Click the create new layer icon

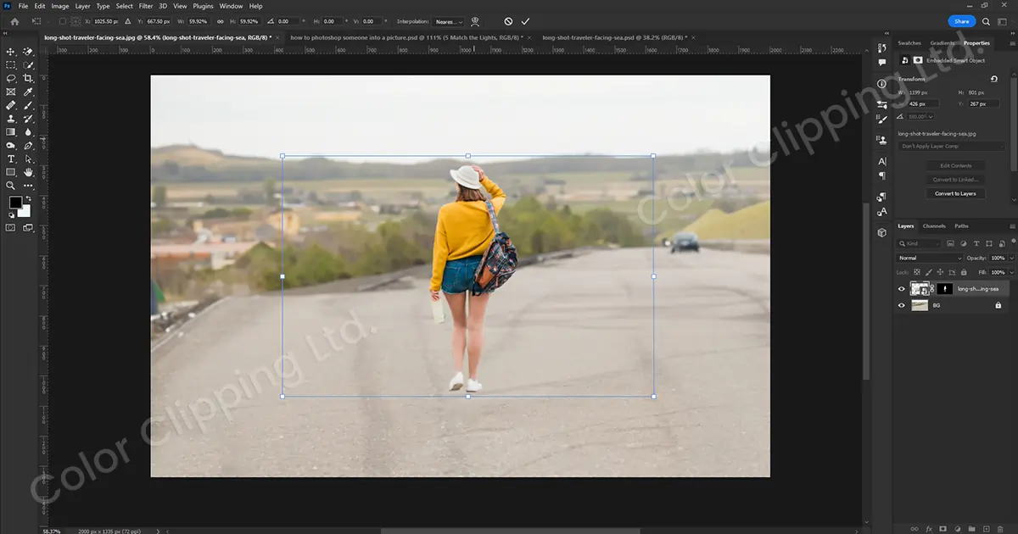(x=987, y=529)
